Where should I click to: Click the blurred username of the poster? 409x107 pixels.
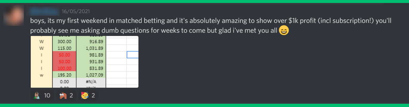point(44,12)
